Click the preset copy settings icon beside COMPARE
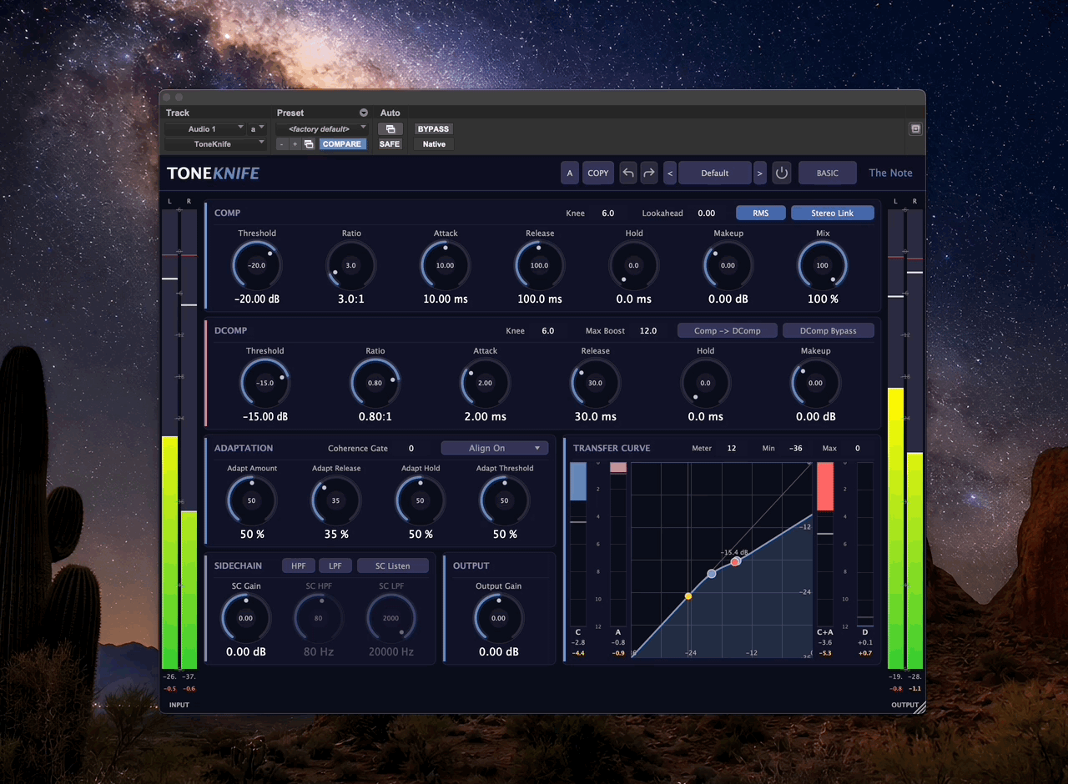The height and width of the screenshot is (784, 1068). (309, 144)
